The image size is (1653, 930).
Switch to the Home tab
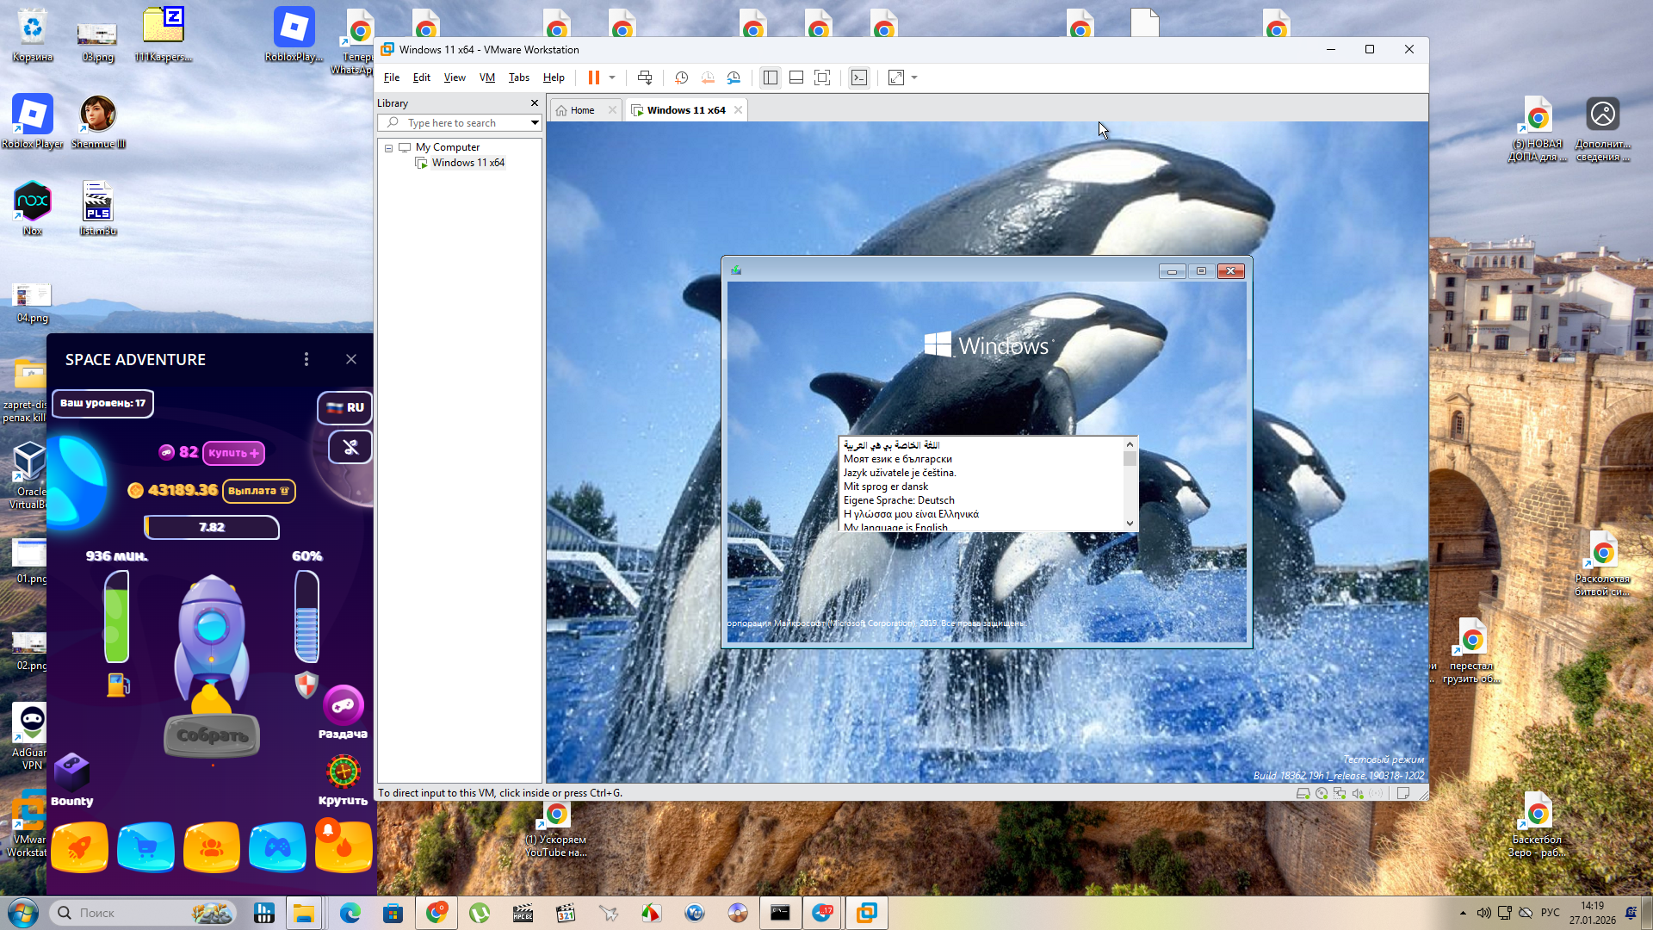(582, 110)
